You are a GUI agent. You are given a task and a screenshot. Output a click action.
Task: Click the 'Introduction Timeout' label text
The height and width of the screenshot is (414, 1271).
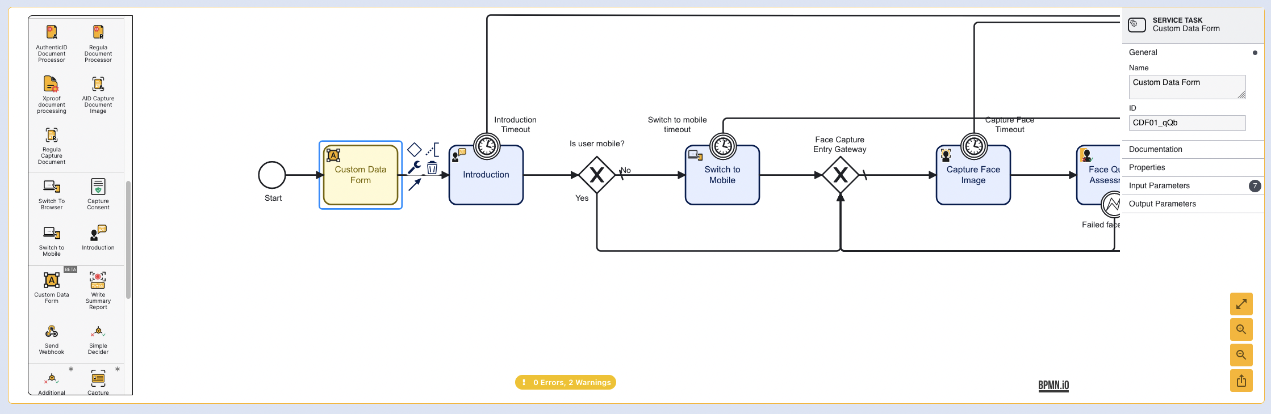pos(515,125)
